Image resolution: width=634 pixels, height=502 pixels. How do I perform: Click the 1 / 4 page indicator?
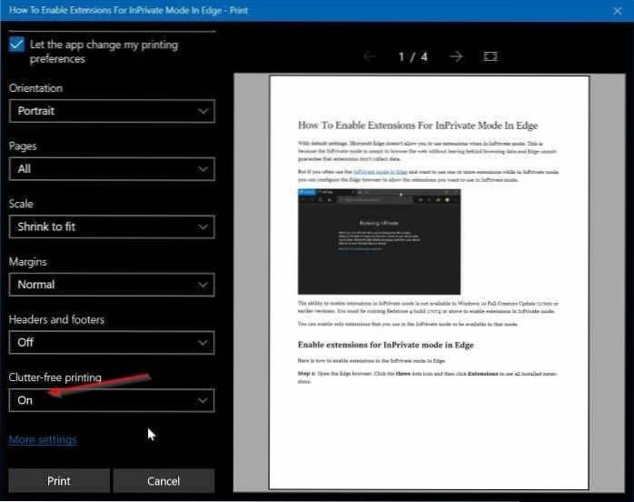(x=412, y=56)
